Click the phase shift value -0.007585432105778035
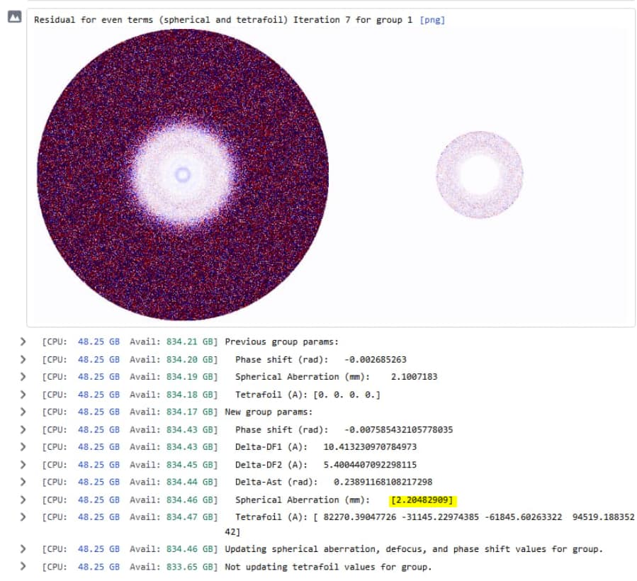Viewport: 637px width, 581px height. (398, 429)
